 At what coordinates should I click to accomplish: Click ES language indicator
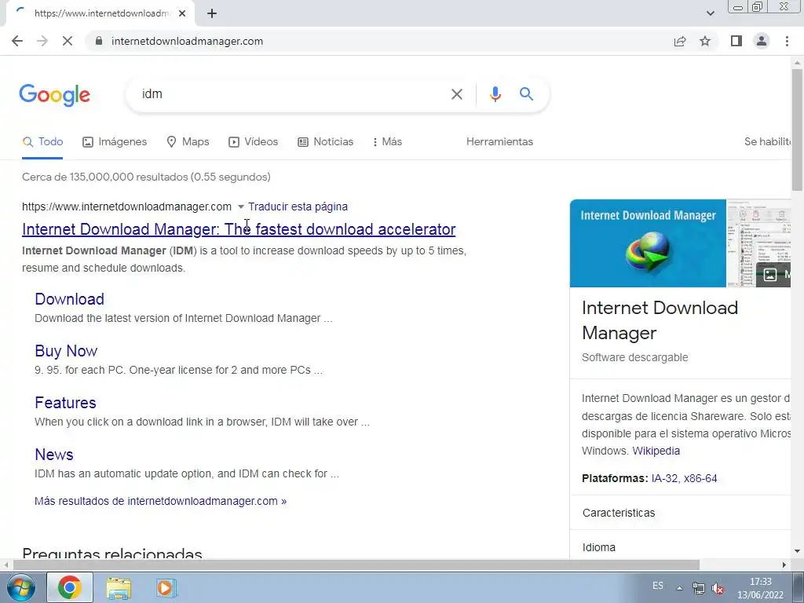(x=658, y=586)
